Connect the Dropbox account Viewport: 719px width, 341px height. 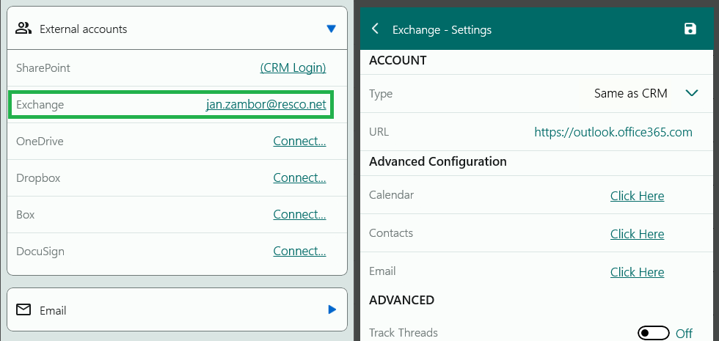point(299,178)
